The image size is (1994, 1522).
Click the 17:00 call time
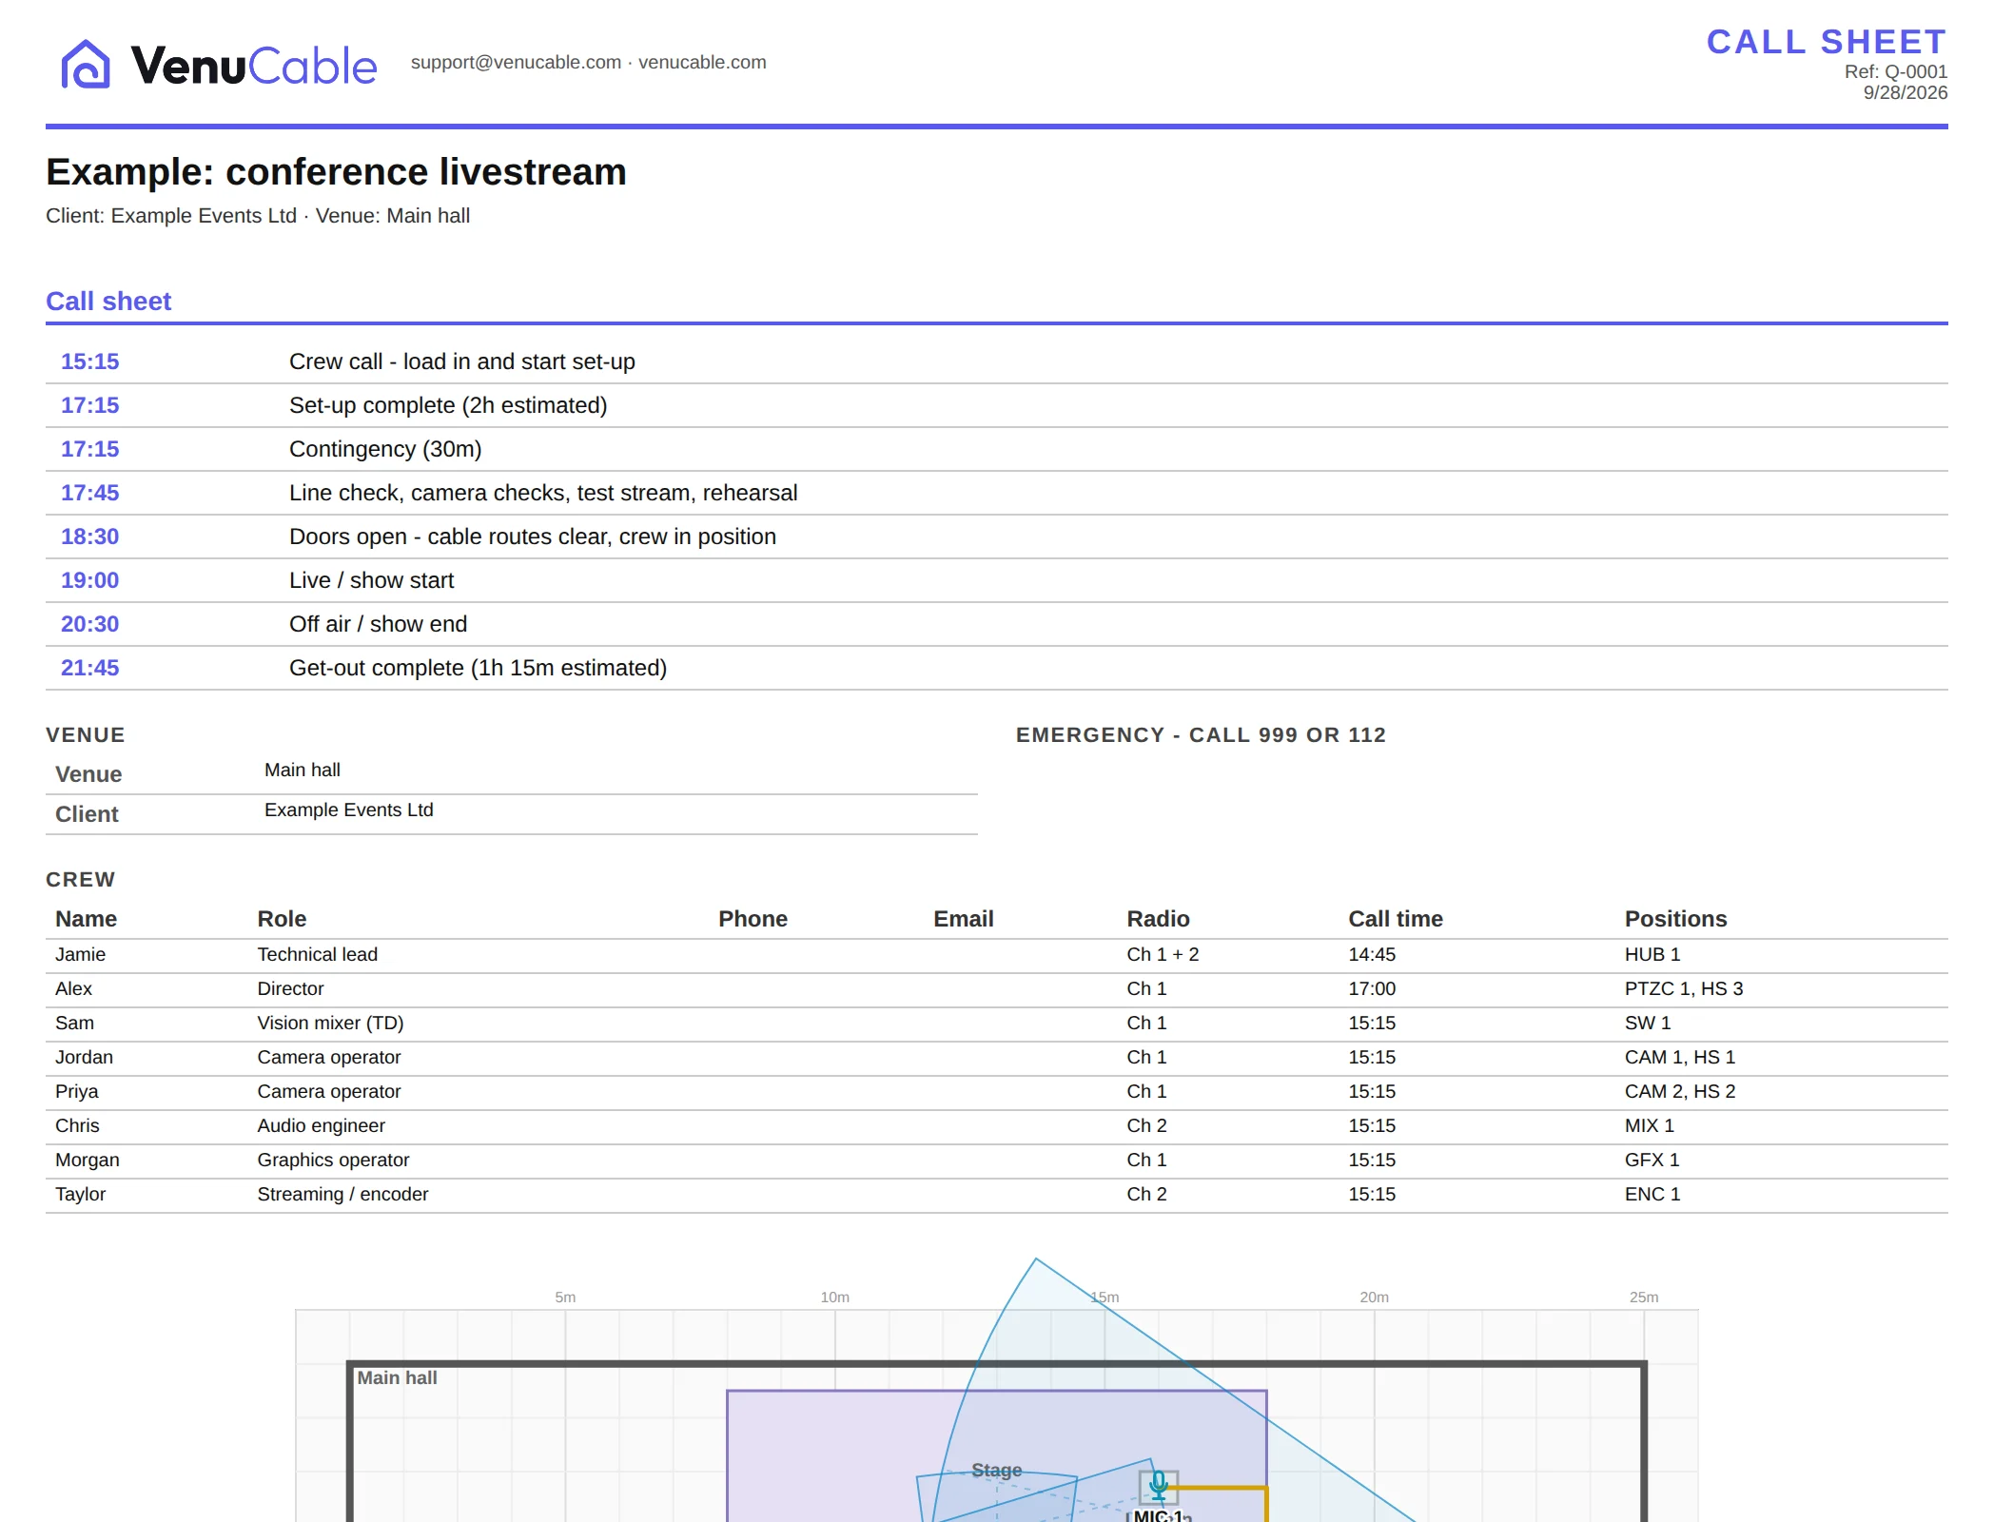tap(1372, 988)
